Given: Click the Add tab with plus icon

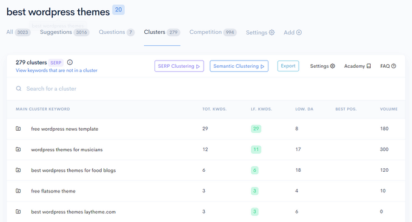Looking at the screenshot, I should click(x=293, y=32).
